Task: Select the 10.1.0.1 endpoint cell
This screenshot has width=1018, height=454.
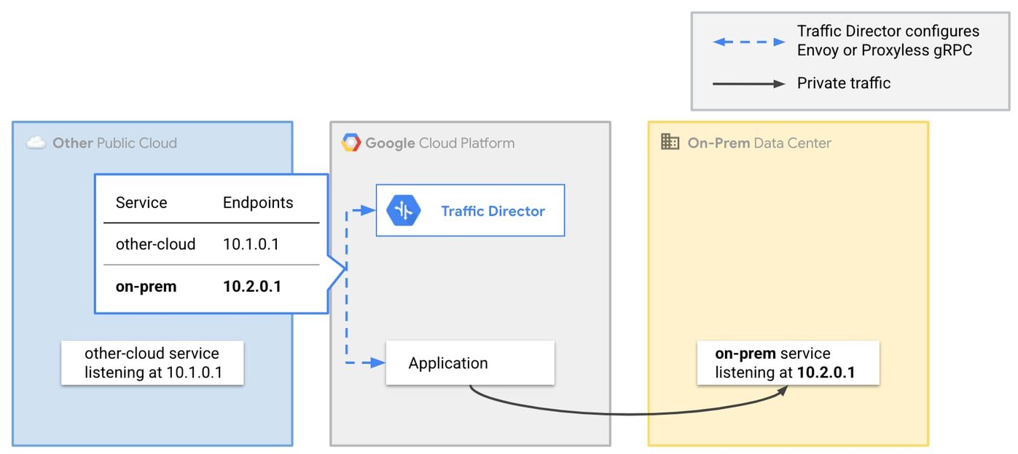Action: tap(251, 244)
